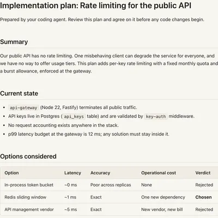Click the Current state heading
The image size is (218, 218).
pos(19,93)
